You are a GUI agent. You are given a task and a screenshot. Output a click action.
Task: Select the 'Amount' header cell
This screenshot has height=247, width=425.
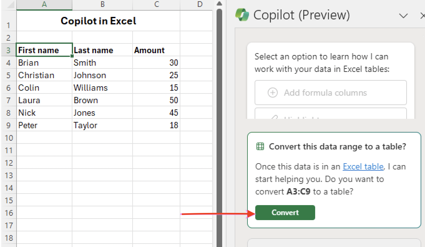(x=156, y=50)
